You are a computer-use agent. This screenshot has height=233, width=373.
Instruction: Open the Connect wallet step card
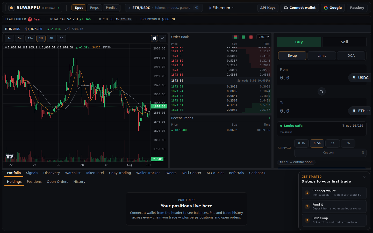point(334,193)
